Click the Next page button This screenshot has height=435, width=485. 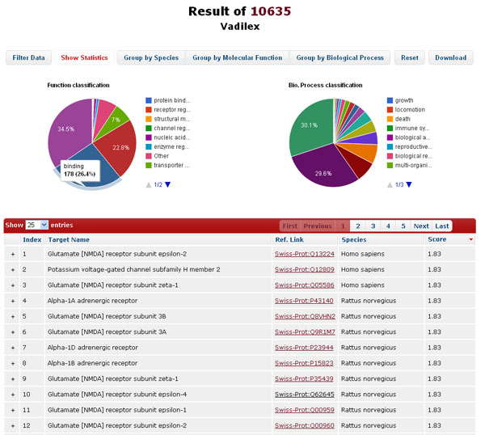(x=421, y=226)
